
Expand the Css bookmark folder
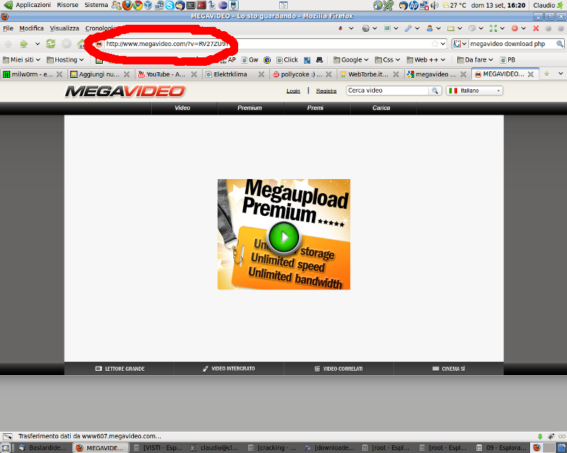click(387, 60)
